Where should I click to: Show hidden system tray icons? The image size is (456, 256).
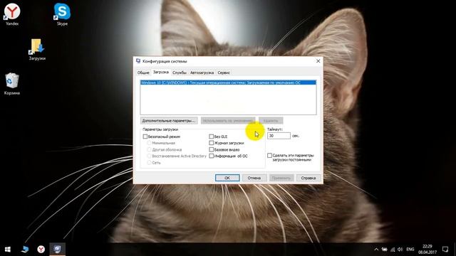tap(376, 250)
